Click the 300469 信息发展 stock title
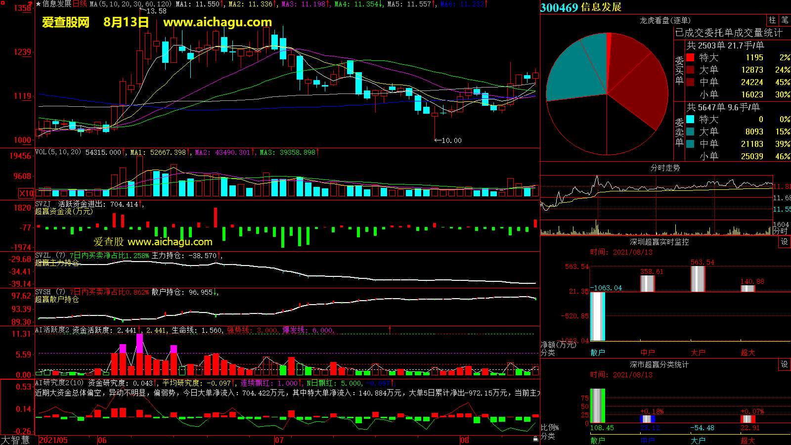 click(580, 7)
